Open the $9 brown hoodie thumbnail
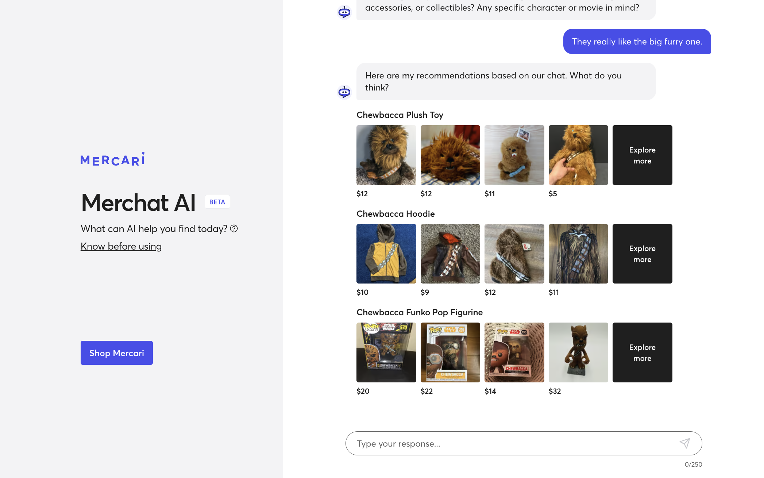The width and height of the screenshot is (764, 478). click(x=450, y=254)
